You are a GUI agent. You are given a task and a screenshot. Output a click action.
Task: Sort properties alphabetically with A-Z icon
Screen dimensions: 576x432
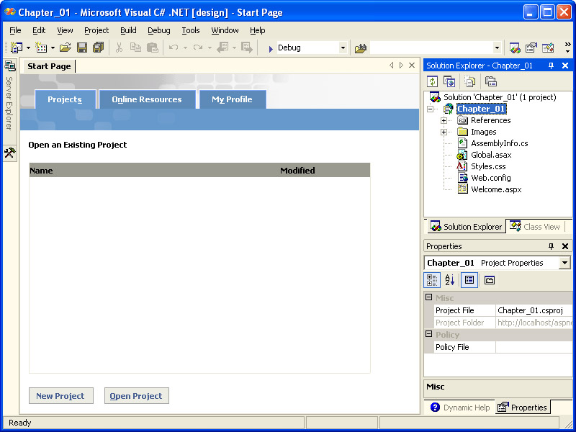click(x=450, y=280)
